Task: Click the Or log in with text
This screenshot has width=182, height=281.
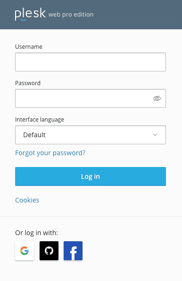Action: coord(37,233)
